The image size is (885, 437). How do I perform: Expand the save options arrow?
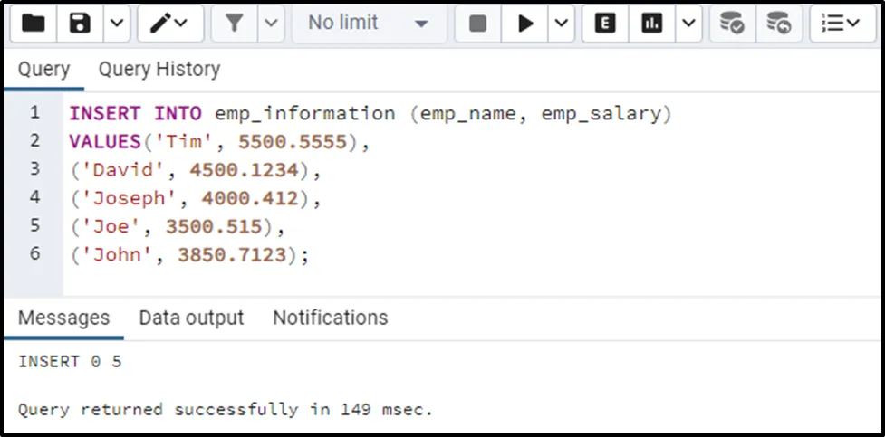click(115, 24)
